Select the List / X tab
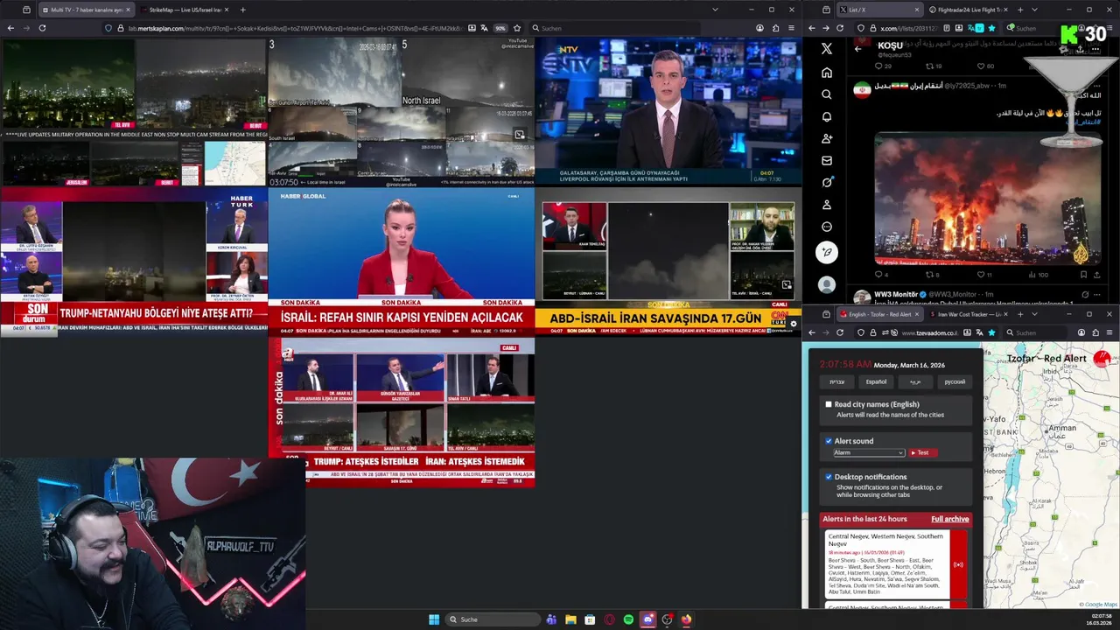Image resolution: width=1120 pixels, height=630 pixels. (x=879, y=10)
